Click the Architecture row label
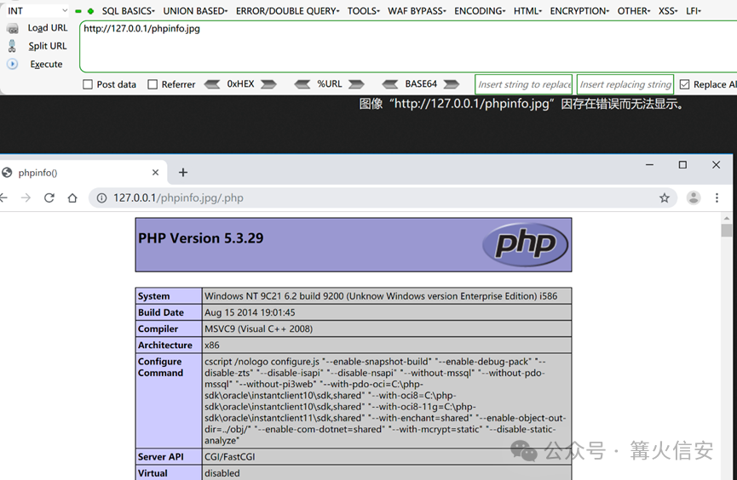Screen dimensions: 737x480 tap(165, 345)
